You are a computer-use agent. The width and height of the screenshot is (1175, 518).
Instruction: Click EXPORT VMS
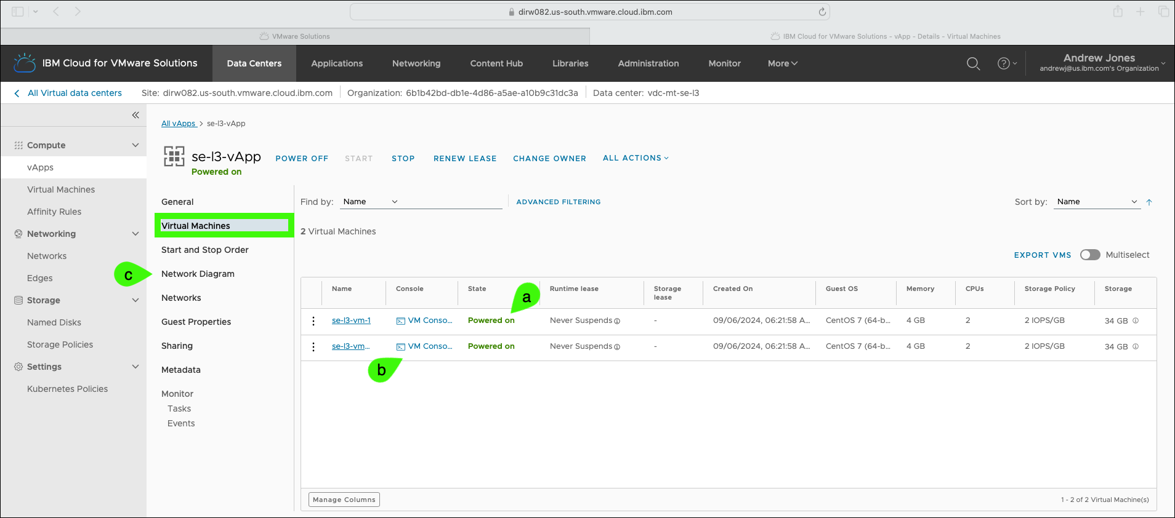(x=1043, y=255)
